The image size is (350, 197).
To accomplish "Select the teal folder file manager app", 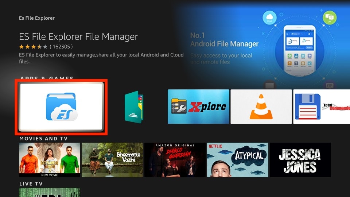I will 134,107.
